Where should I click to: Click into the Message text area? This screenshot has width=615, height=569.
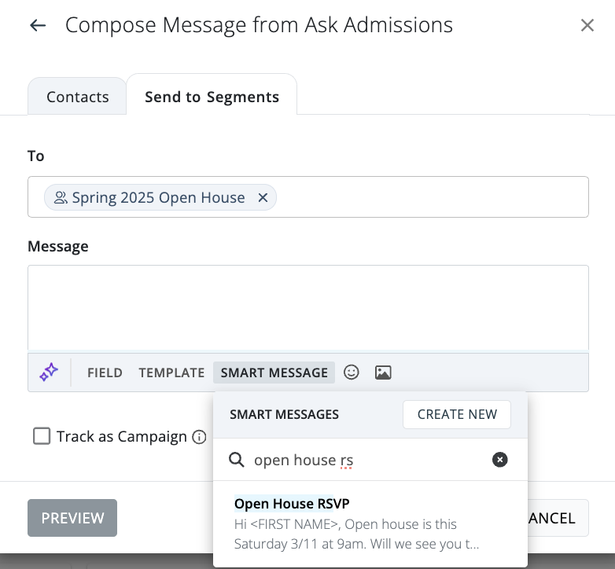tap(307, 307)
